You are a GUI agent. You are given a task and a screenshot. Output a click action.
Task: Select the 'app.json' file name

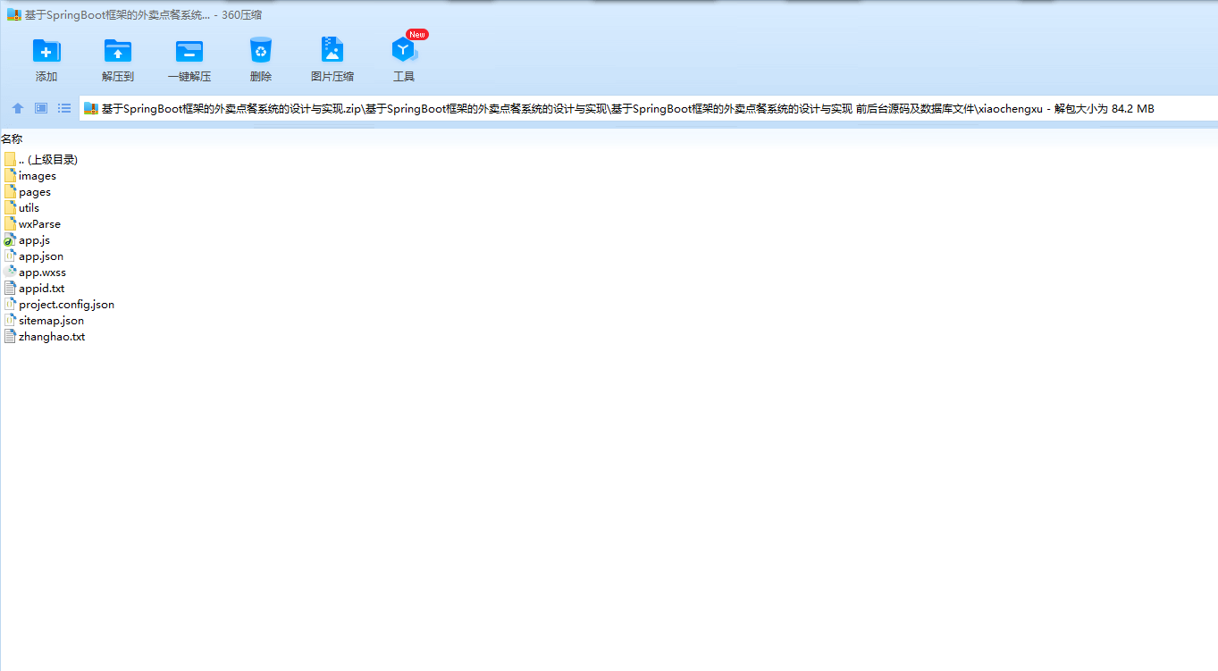(x=41, y=256)
